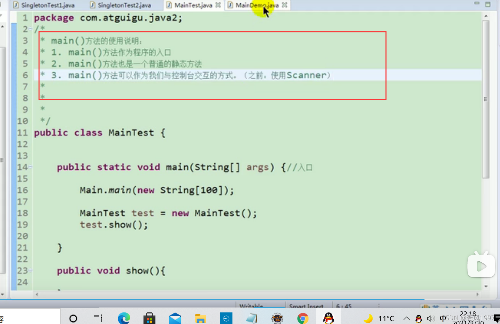Click the horizontal scrollbar left arrow

coord(37,294)
